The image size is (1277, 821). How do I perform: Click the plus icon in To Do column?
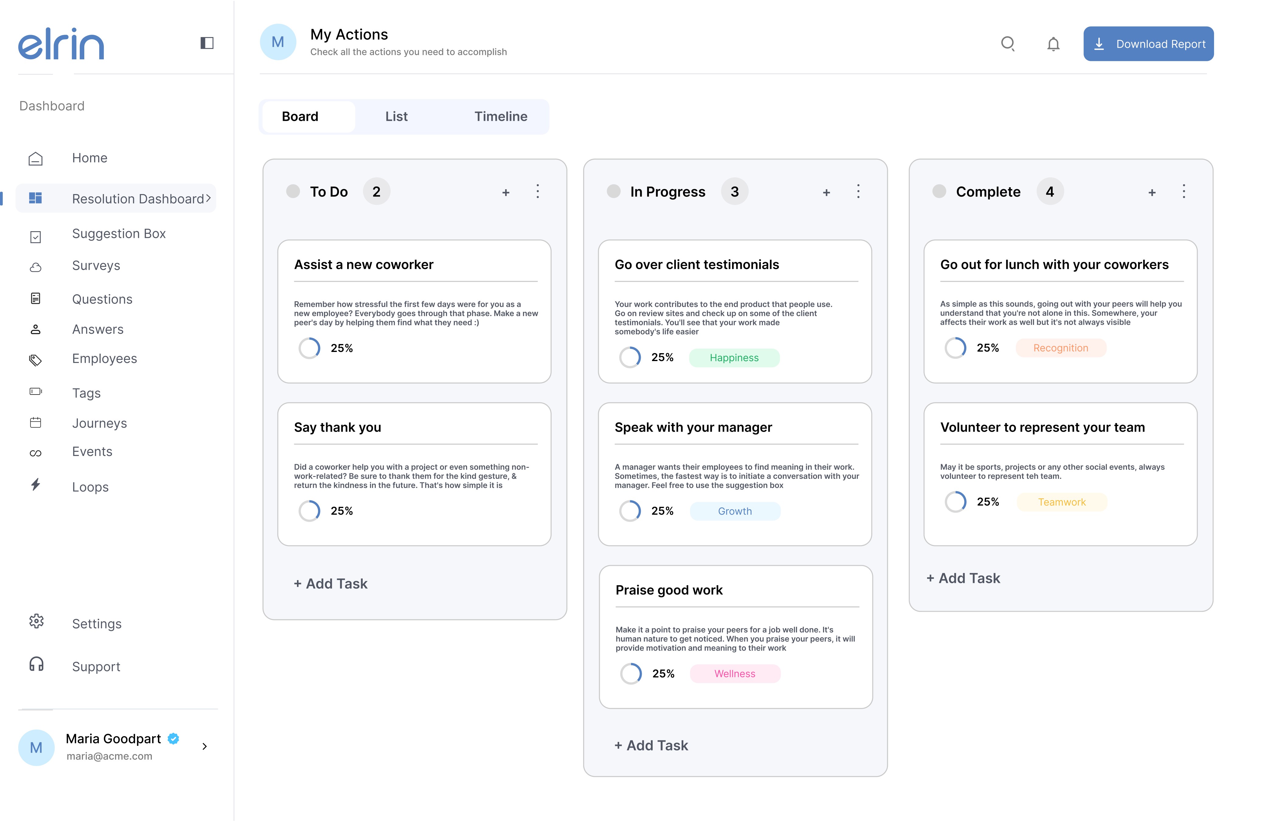click(505, 193)
